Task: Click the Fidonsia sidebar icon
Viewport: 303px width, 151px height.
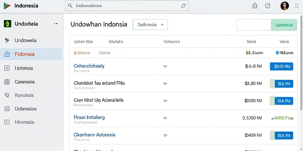Action: (x=7, y=54)
